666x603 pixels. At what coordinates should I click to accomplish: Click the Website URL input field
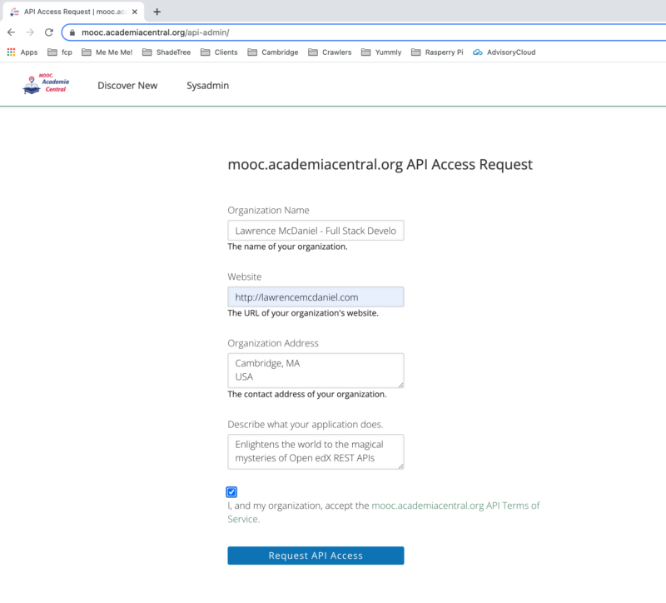(316, 297)
